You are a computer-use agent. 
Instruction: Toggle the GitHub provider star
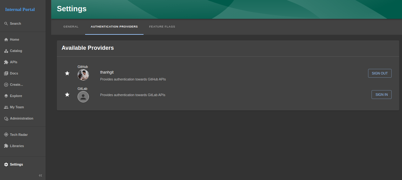(67, 73)
